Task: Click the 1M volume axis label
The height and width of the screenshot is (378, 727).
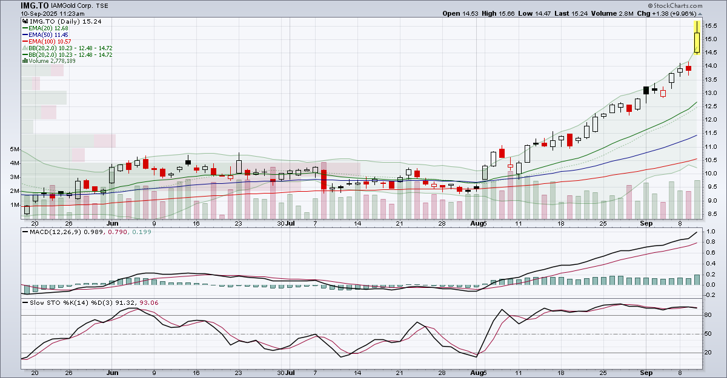Action: 15,205
